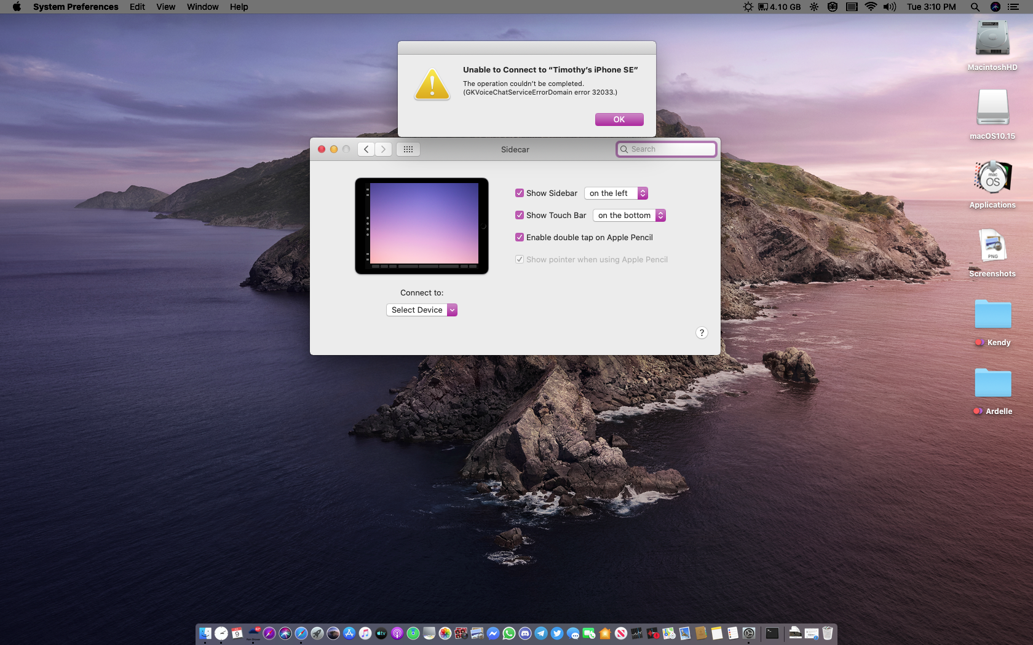Open FaceTime from the Dock
This screenshot has height=645, width=1033.
click(x=589, y=633)
